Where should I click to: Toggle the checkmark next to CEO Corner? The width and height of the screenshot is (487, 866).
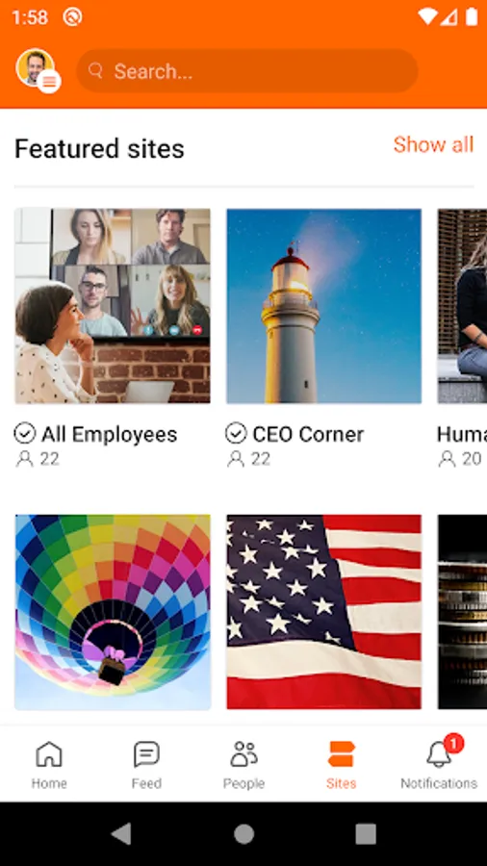[x=237, y=434]
